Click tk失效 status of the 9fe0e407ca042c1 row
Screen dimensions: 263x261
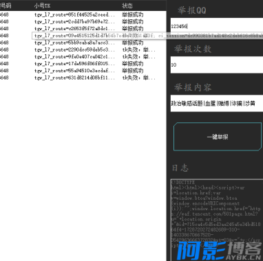pos(139,56)
